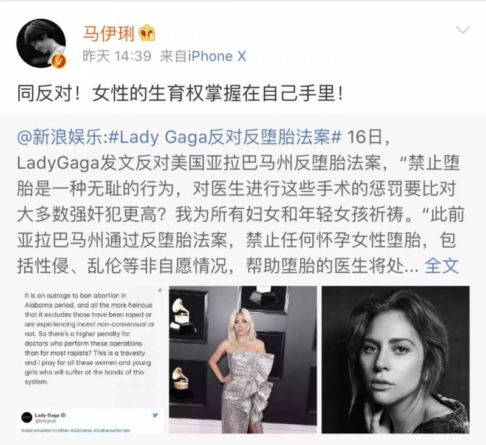The width and height of the screenshot is (486, 445).
Task: Open 马伊琍's profile avatar
Action: pyautogui.click(x=41, y=43)
